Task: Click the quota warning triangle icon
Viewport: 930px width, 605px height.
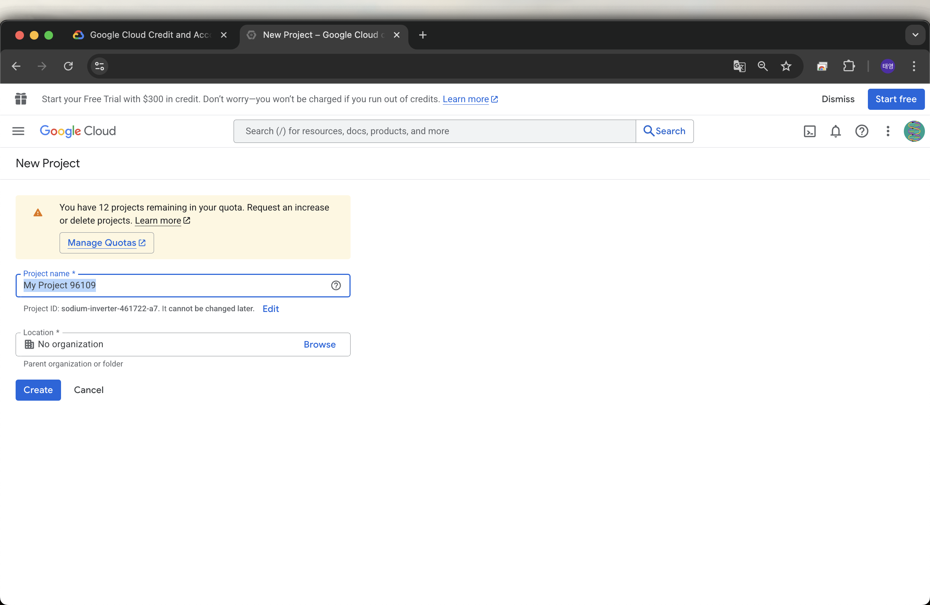Action: [x=38, y=213]
